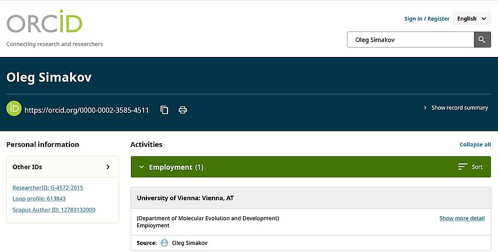Click Collapse all activities
This screenshot has height=252, width=498.
pos(475,145)
